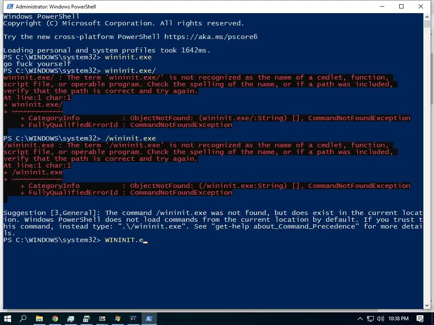Open File Explorer from the taskbar

pyautogui.click(x=39, y=319)
